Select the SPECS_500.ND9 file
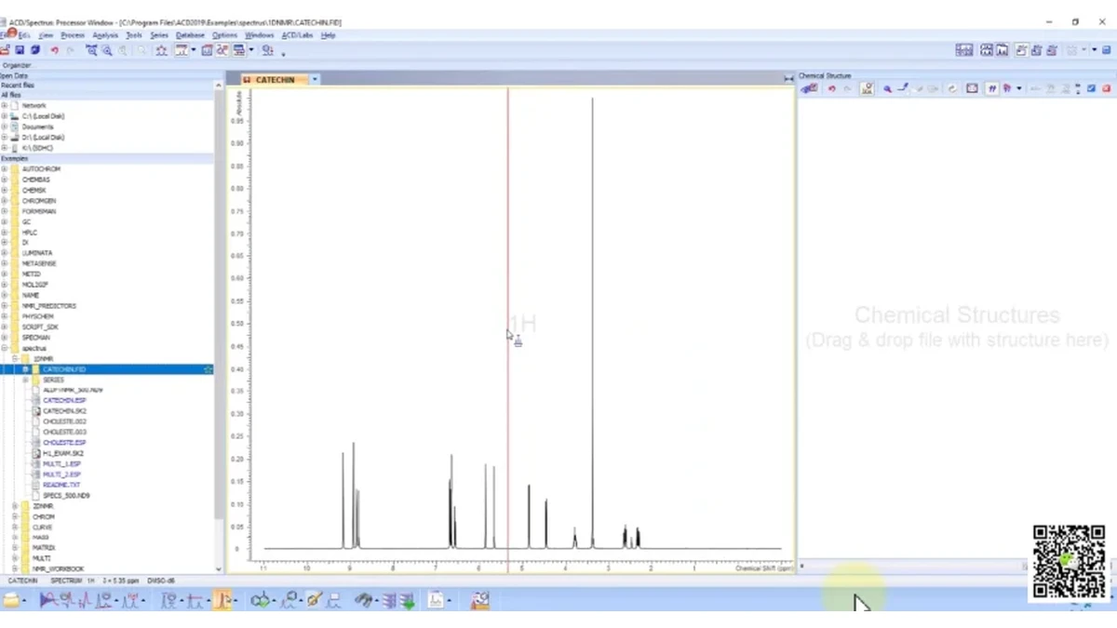 pyautogui.click(x=66, y=496)
